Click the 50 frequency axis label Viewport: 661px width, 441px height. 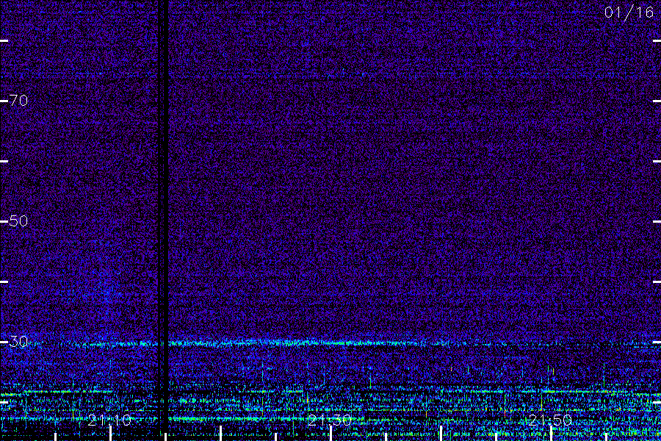pyautogui.click(x=18, y=220)
